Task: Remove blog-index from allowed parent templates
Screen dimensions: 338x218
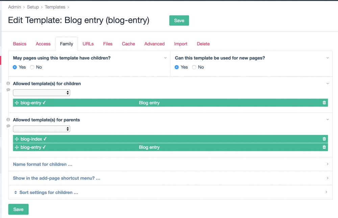Action: 324,139
